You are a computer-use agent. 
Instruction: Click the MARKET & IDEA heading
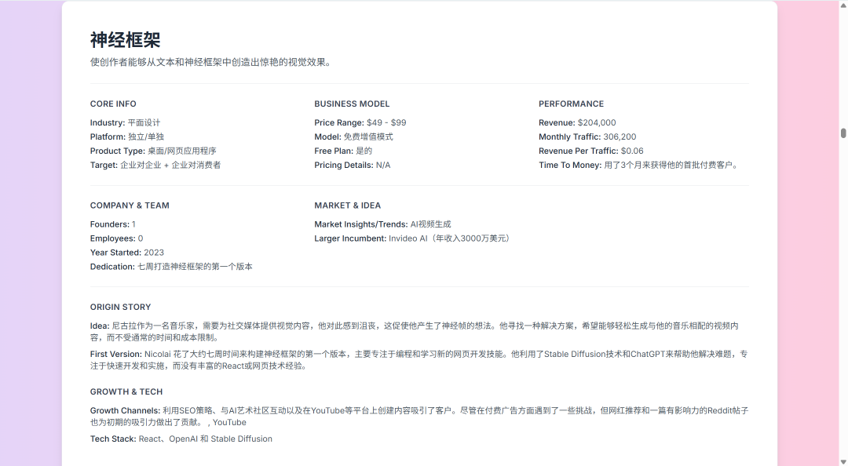[x=347, y=206]
